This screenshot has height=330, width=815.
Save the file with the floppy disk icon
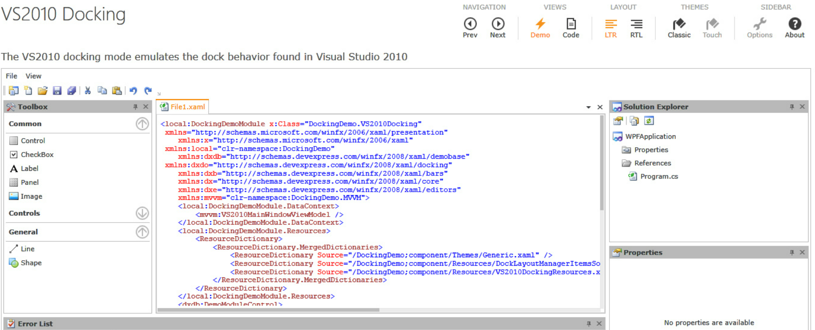57,91
